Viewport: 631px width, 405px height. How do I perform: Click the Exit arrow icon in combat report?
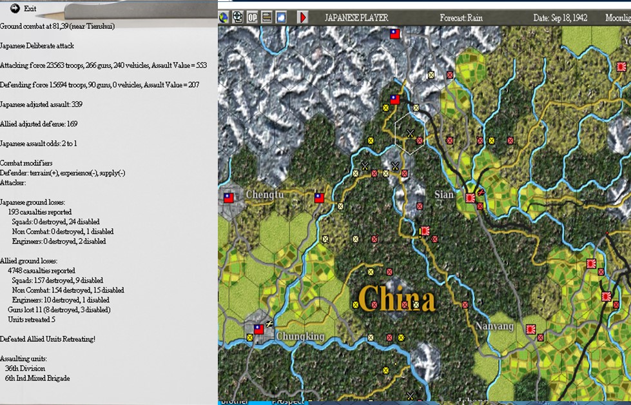[x=15, y=8]
